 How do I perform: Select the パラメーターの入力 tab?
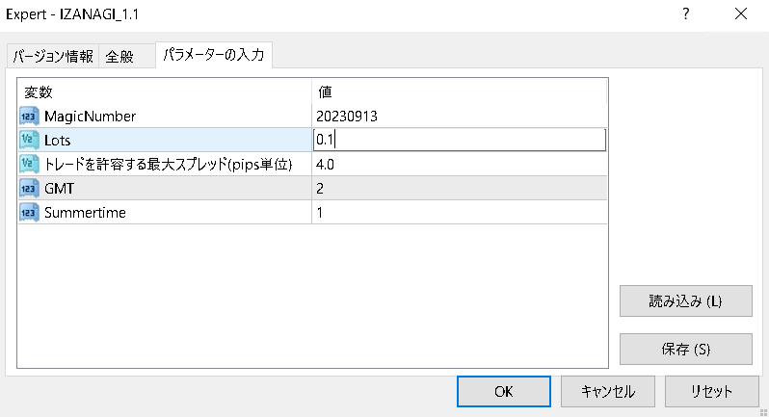click(214, 56)
